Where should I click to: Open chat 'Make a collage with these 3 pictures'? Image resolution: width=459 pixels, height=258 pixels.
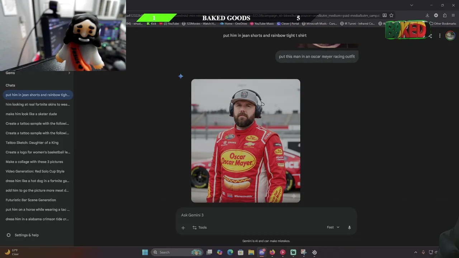37,162
